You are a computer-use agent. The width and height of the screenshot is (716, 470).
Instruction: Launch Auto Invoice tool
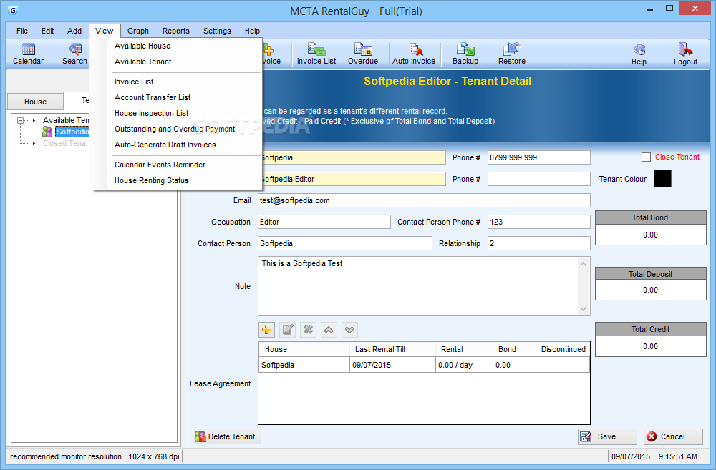414,54
